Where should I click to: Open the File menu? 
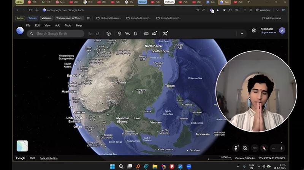click(x=28, y=25)
